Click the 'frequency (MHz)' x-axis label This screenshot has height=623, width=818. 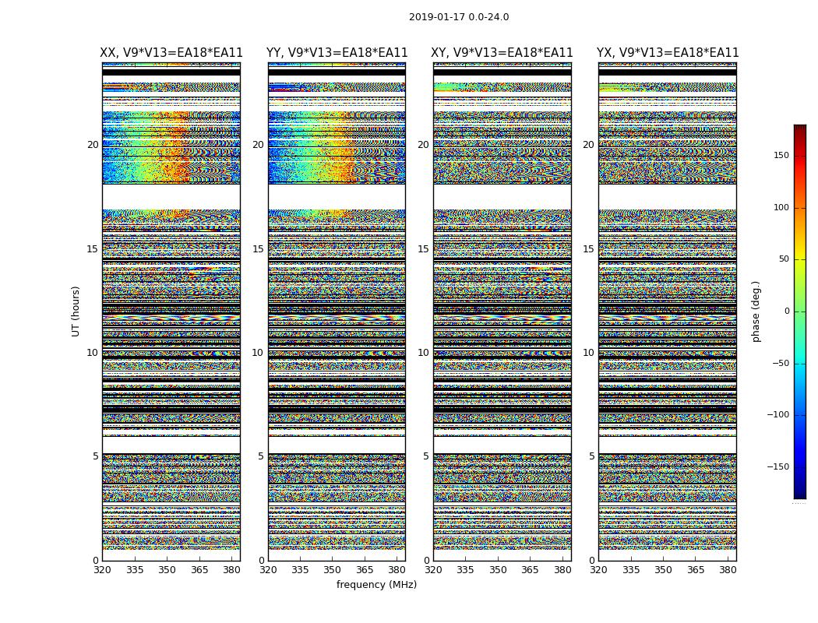tap(376, 585)
